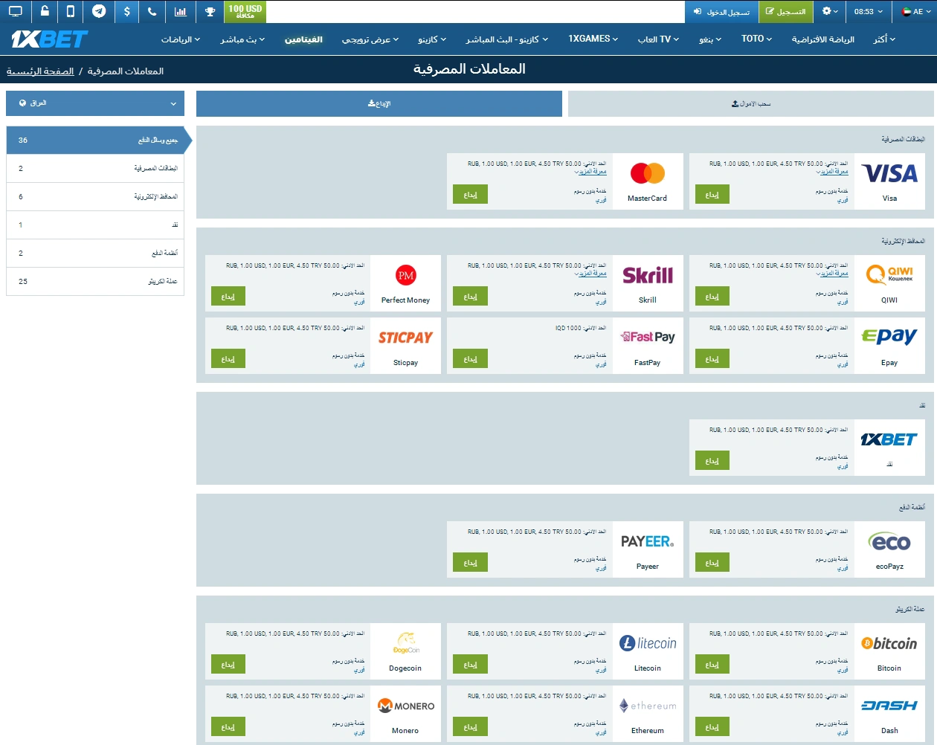Click the green التسجيل registration button
The image size is (937, 745).
pos(786,12)
